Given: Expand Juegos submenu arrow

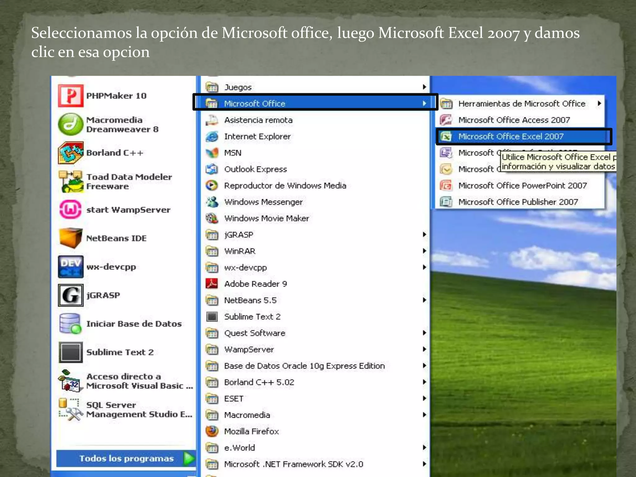Looking at the screenshot, I should pyautogui.click(x=424, y=87).
